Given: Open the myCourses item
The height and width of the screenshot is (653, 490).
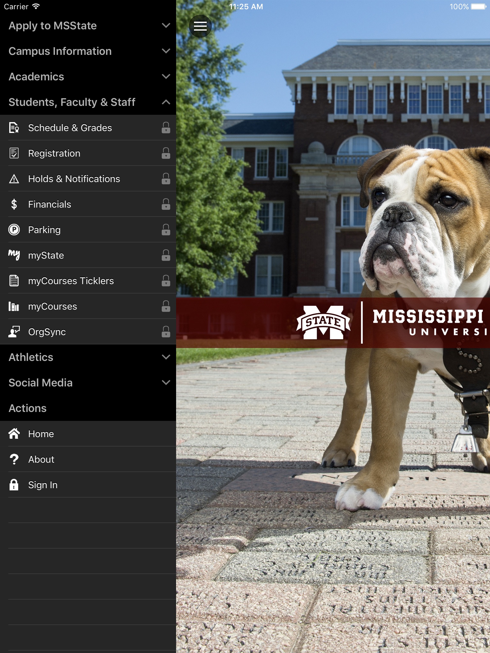Looking at the screenshot, I should [88, 306].
